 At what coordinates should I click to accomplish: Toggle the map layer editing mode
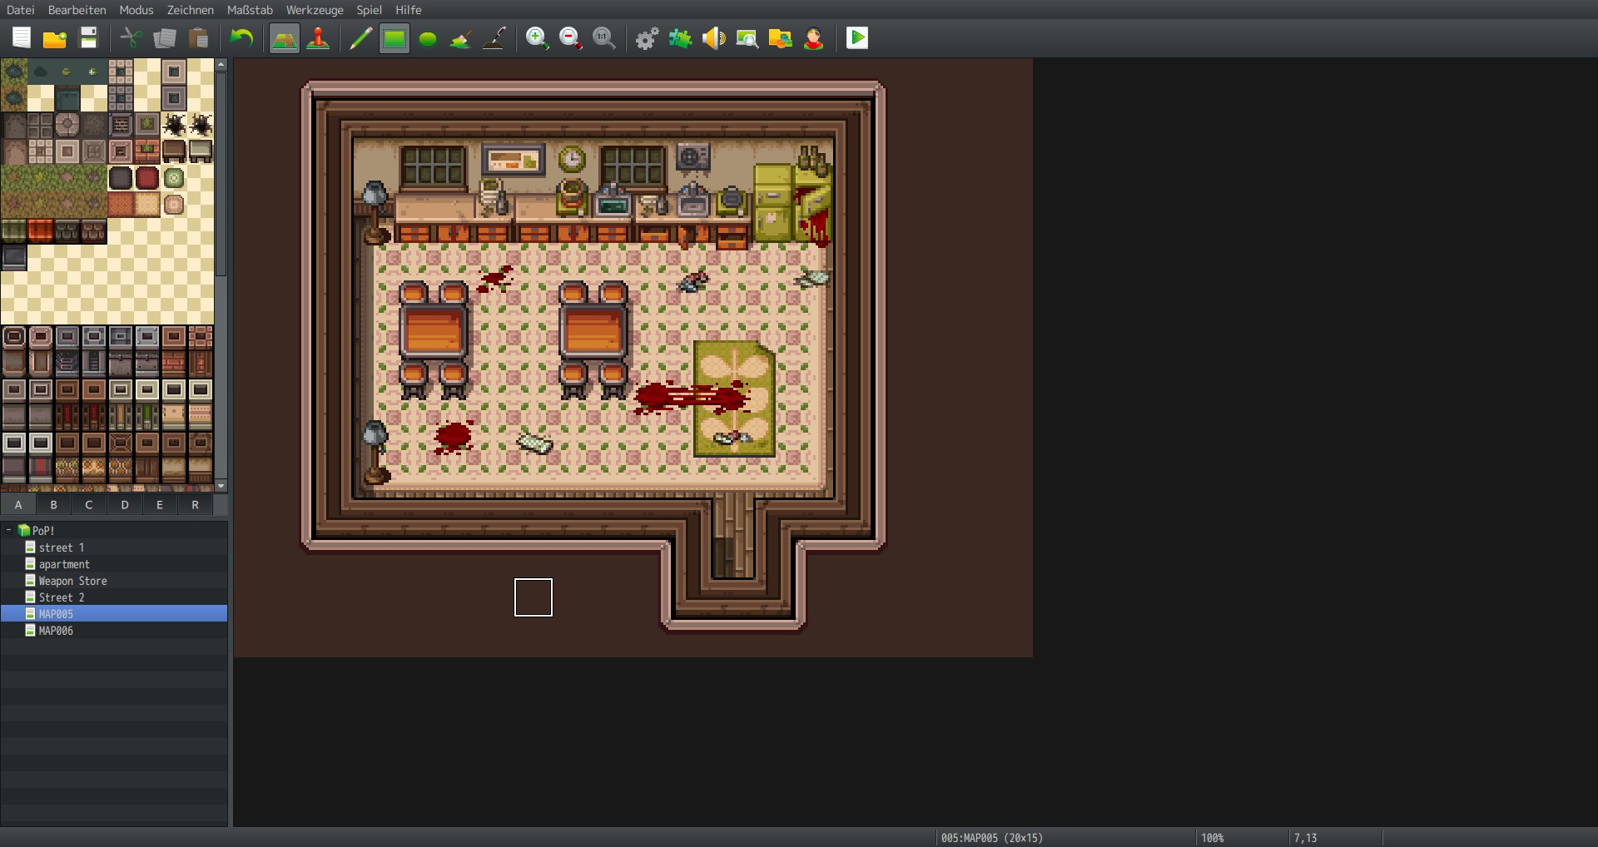tap(284, 38)
